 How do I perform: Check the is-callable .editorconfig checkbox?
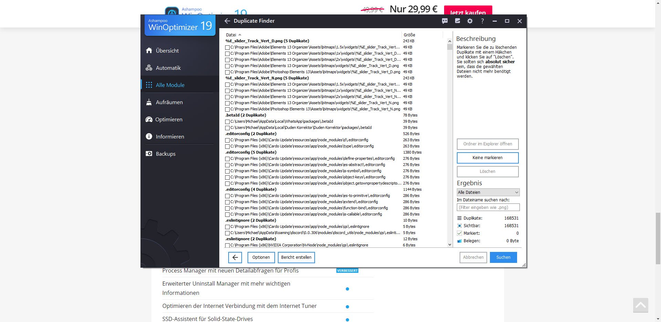[x=227, y=214]
